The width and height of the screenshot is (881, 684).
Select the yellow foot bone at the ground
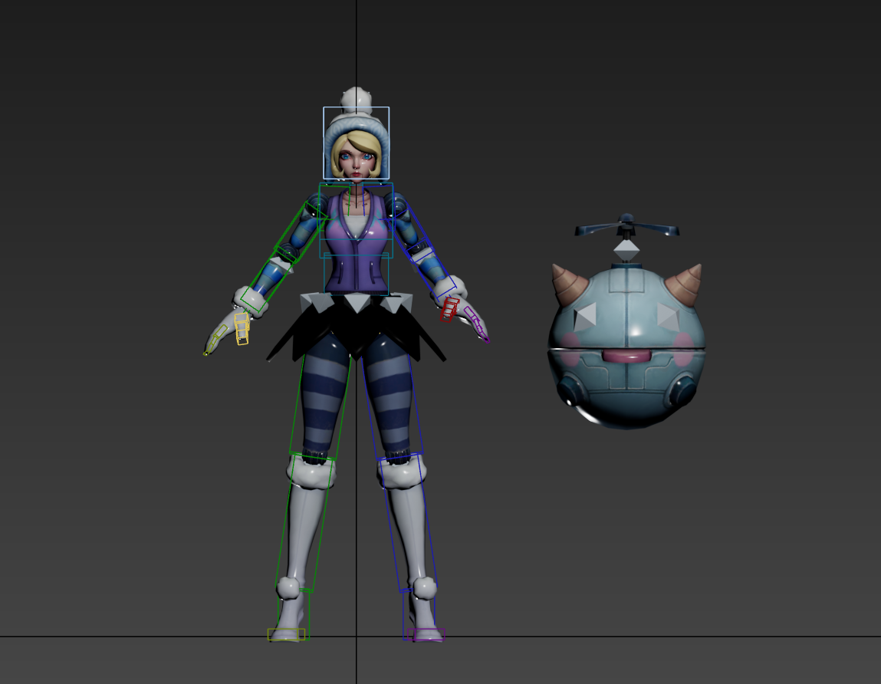click(285, 634)
